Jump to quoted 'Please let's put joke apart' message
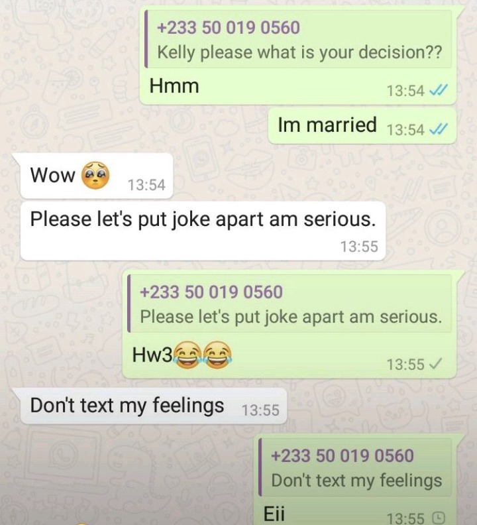477x525 pixels. tap(290, 304)
